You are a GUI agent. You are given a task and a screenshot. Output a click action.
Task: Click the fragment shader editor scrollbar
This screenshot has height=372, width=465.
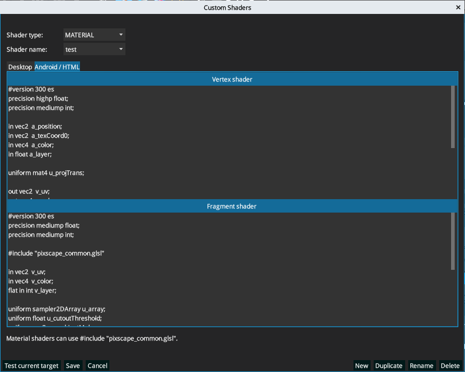(x=453, y=241)
